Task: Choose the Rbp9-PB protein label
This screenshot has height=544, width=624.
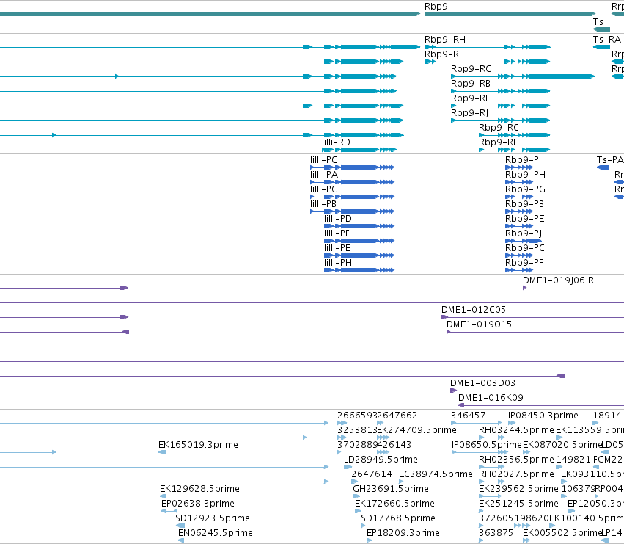Action: [524, 204]
